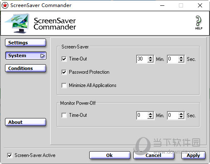Enable Minimize All Applications
Viewport: 210px width, 164px height.
[x=64, y=85]
